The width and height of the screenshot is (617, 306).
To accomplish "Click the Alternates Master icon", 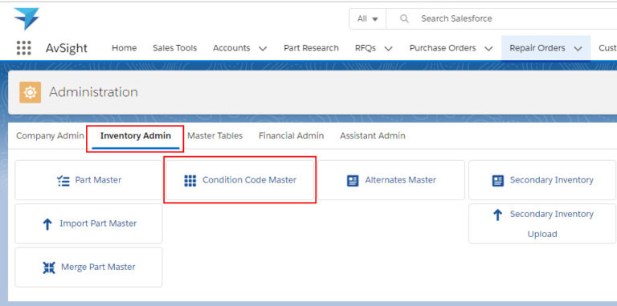I will [x=353, y=180].
